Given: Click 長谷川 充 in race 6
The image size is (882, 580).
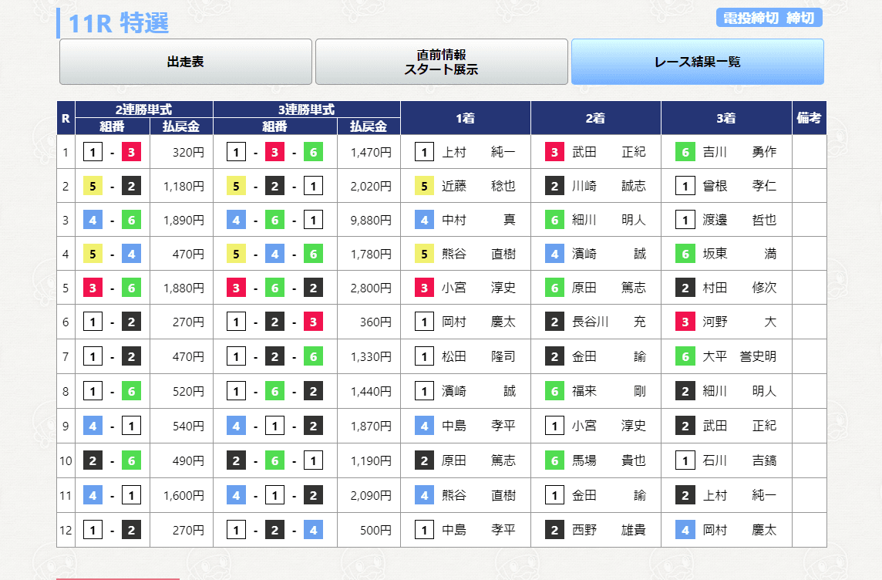Looking at the screenshot, I should pyautogui.click(x=608, y=322).
